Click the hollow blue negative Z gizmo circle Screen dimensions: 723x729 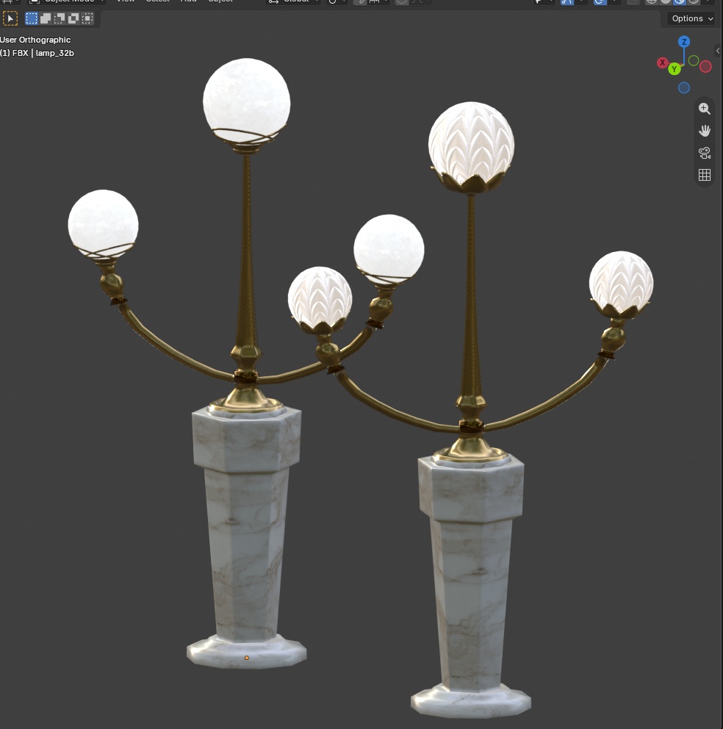click(x=683, y=88)
